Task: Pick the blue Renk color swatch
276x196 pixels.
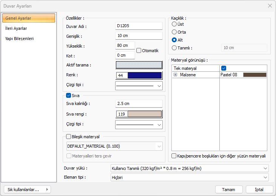Action: click(x=145, y=76)
